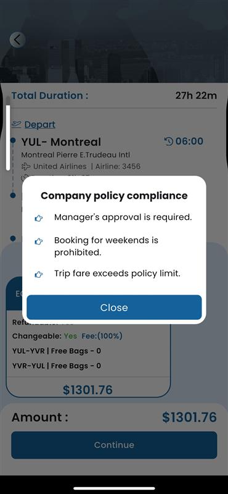Click the second timeline dot on route

12,196
